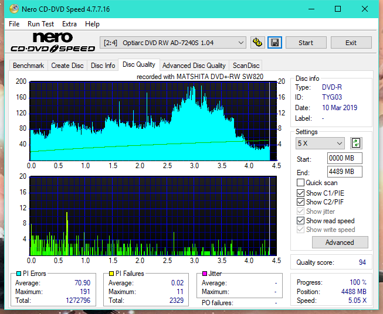Open the Extra menu
Image resolution: width=383 pixels, height=314 pixels.
coord(69,24)
